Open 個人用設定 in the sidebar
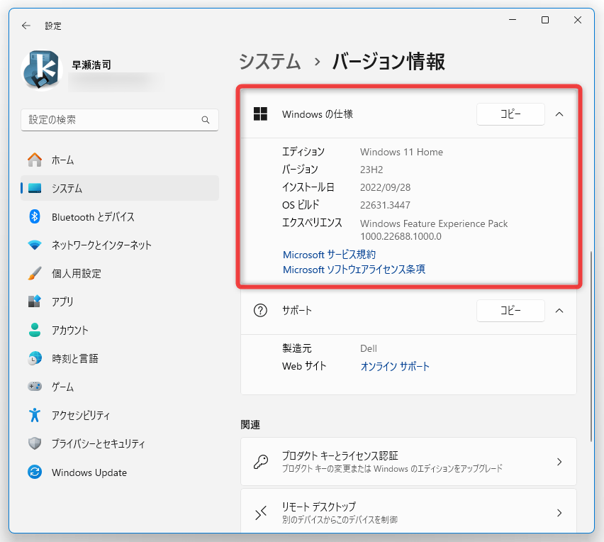This screenshot has width=604, height=542. click(x=120, y=273)
